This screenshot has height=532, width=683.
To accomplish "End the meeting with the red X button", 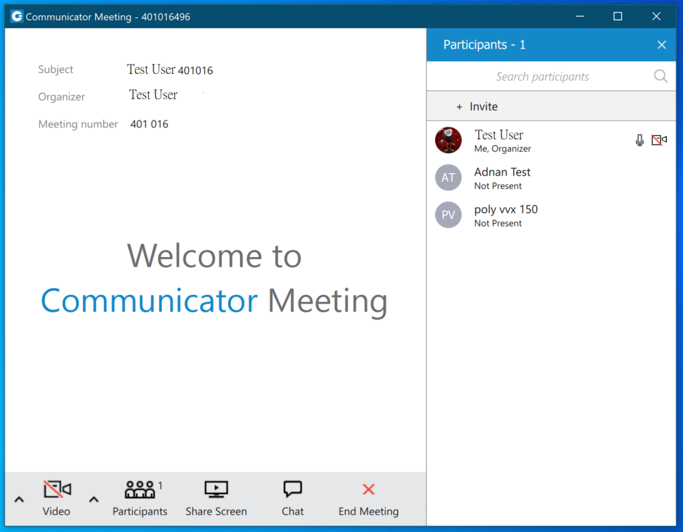I will (x=368, y=498).
